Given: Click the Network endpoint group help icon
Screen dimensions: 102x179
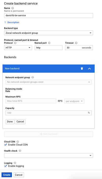Looking at the screenshot, I should click(33, 77).
